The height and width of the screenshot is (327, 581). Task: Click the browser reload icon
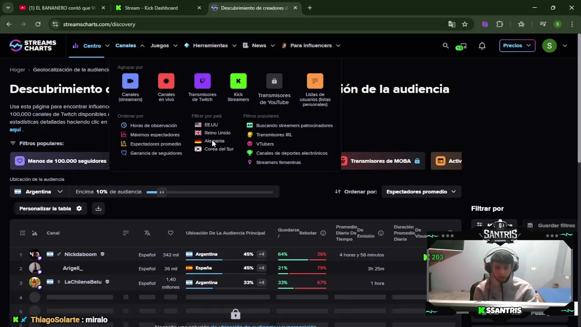pos(38,24)
